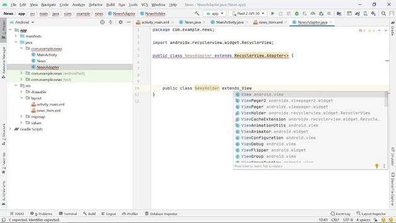Open the SDK Manager icon

[x=373, y=14]
